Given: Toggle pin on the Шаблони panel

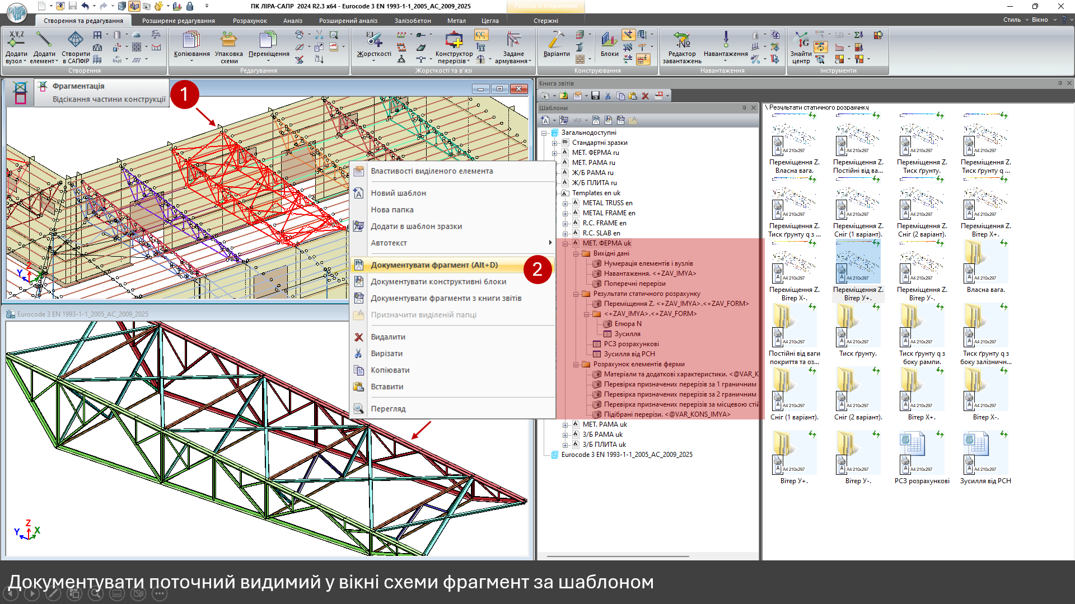Looking at the screenshot, I should point(744,108).
